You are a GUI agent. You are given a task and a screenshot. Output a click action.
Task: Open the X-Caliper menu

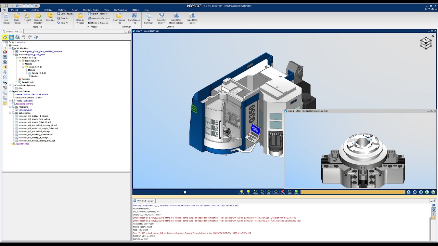pyautogui.click(x=49, y=10)
